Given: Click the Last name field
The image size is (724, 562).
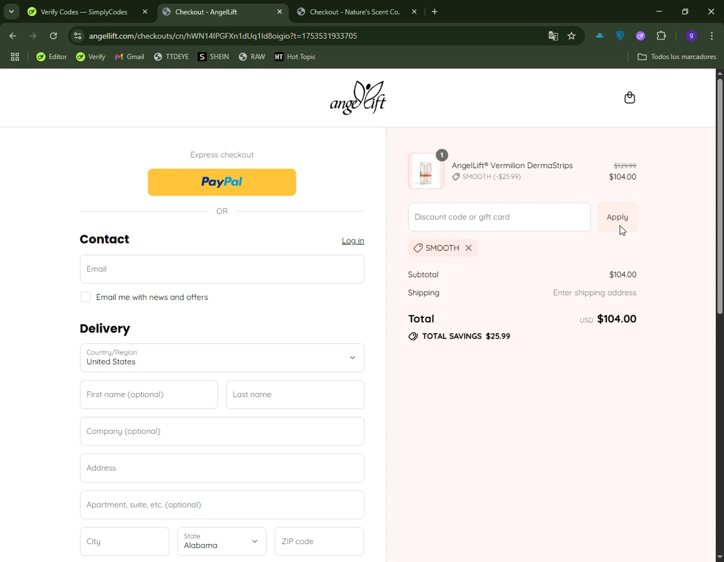Looking at the screenshot, I should [x=295, y=395].
